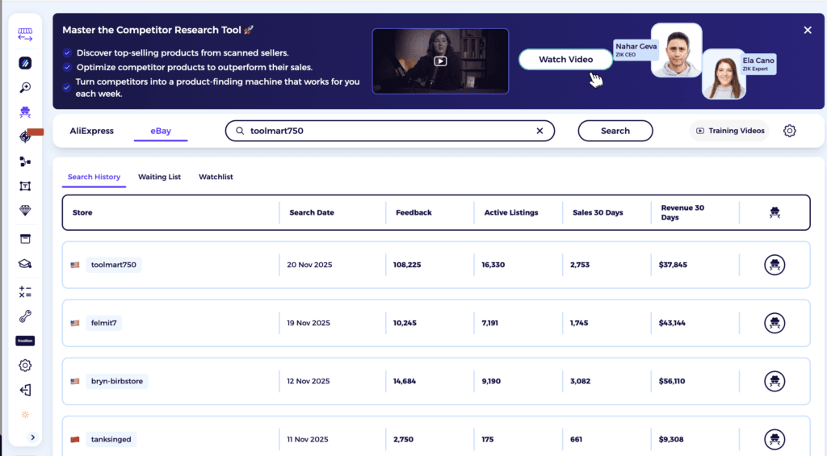The image size is (827, 456).
Task: Click the spy icon in the table header
Action: pyautogui.click(x=775, y=212)
